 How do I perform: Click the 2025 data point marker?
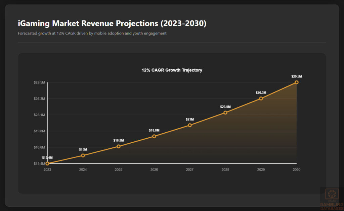pyautogui.click(x=119, y=146)
